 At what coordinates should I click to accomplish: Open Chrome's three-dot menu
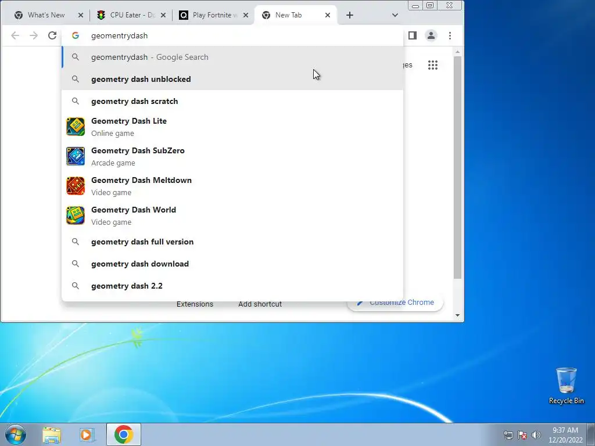click(450, 35)
